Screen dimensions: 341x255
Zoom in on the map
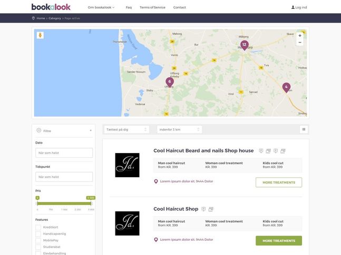pos(300,35)
